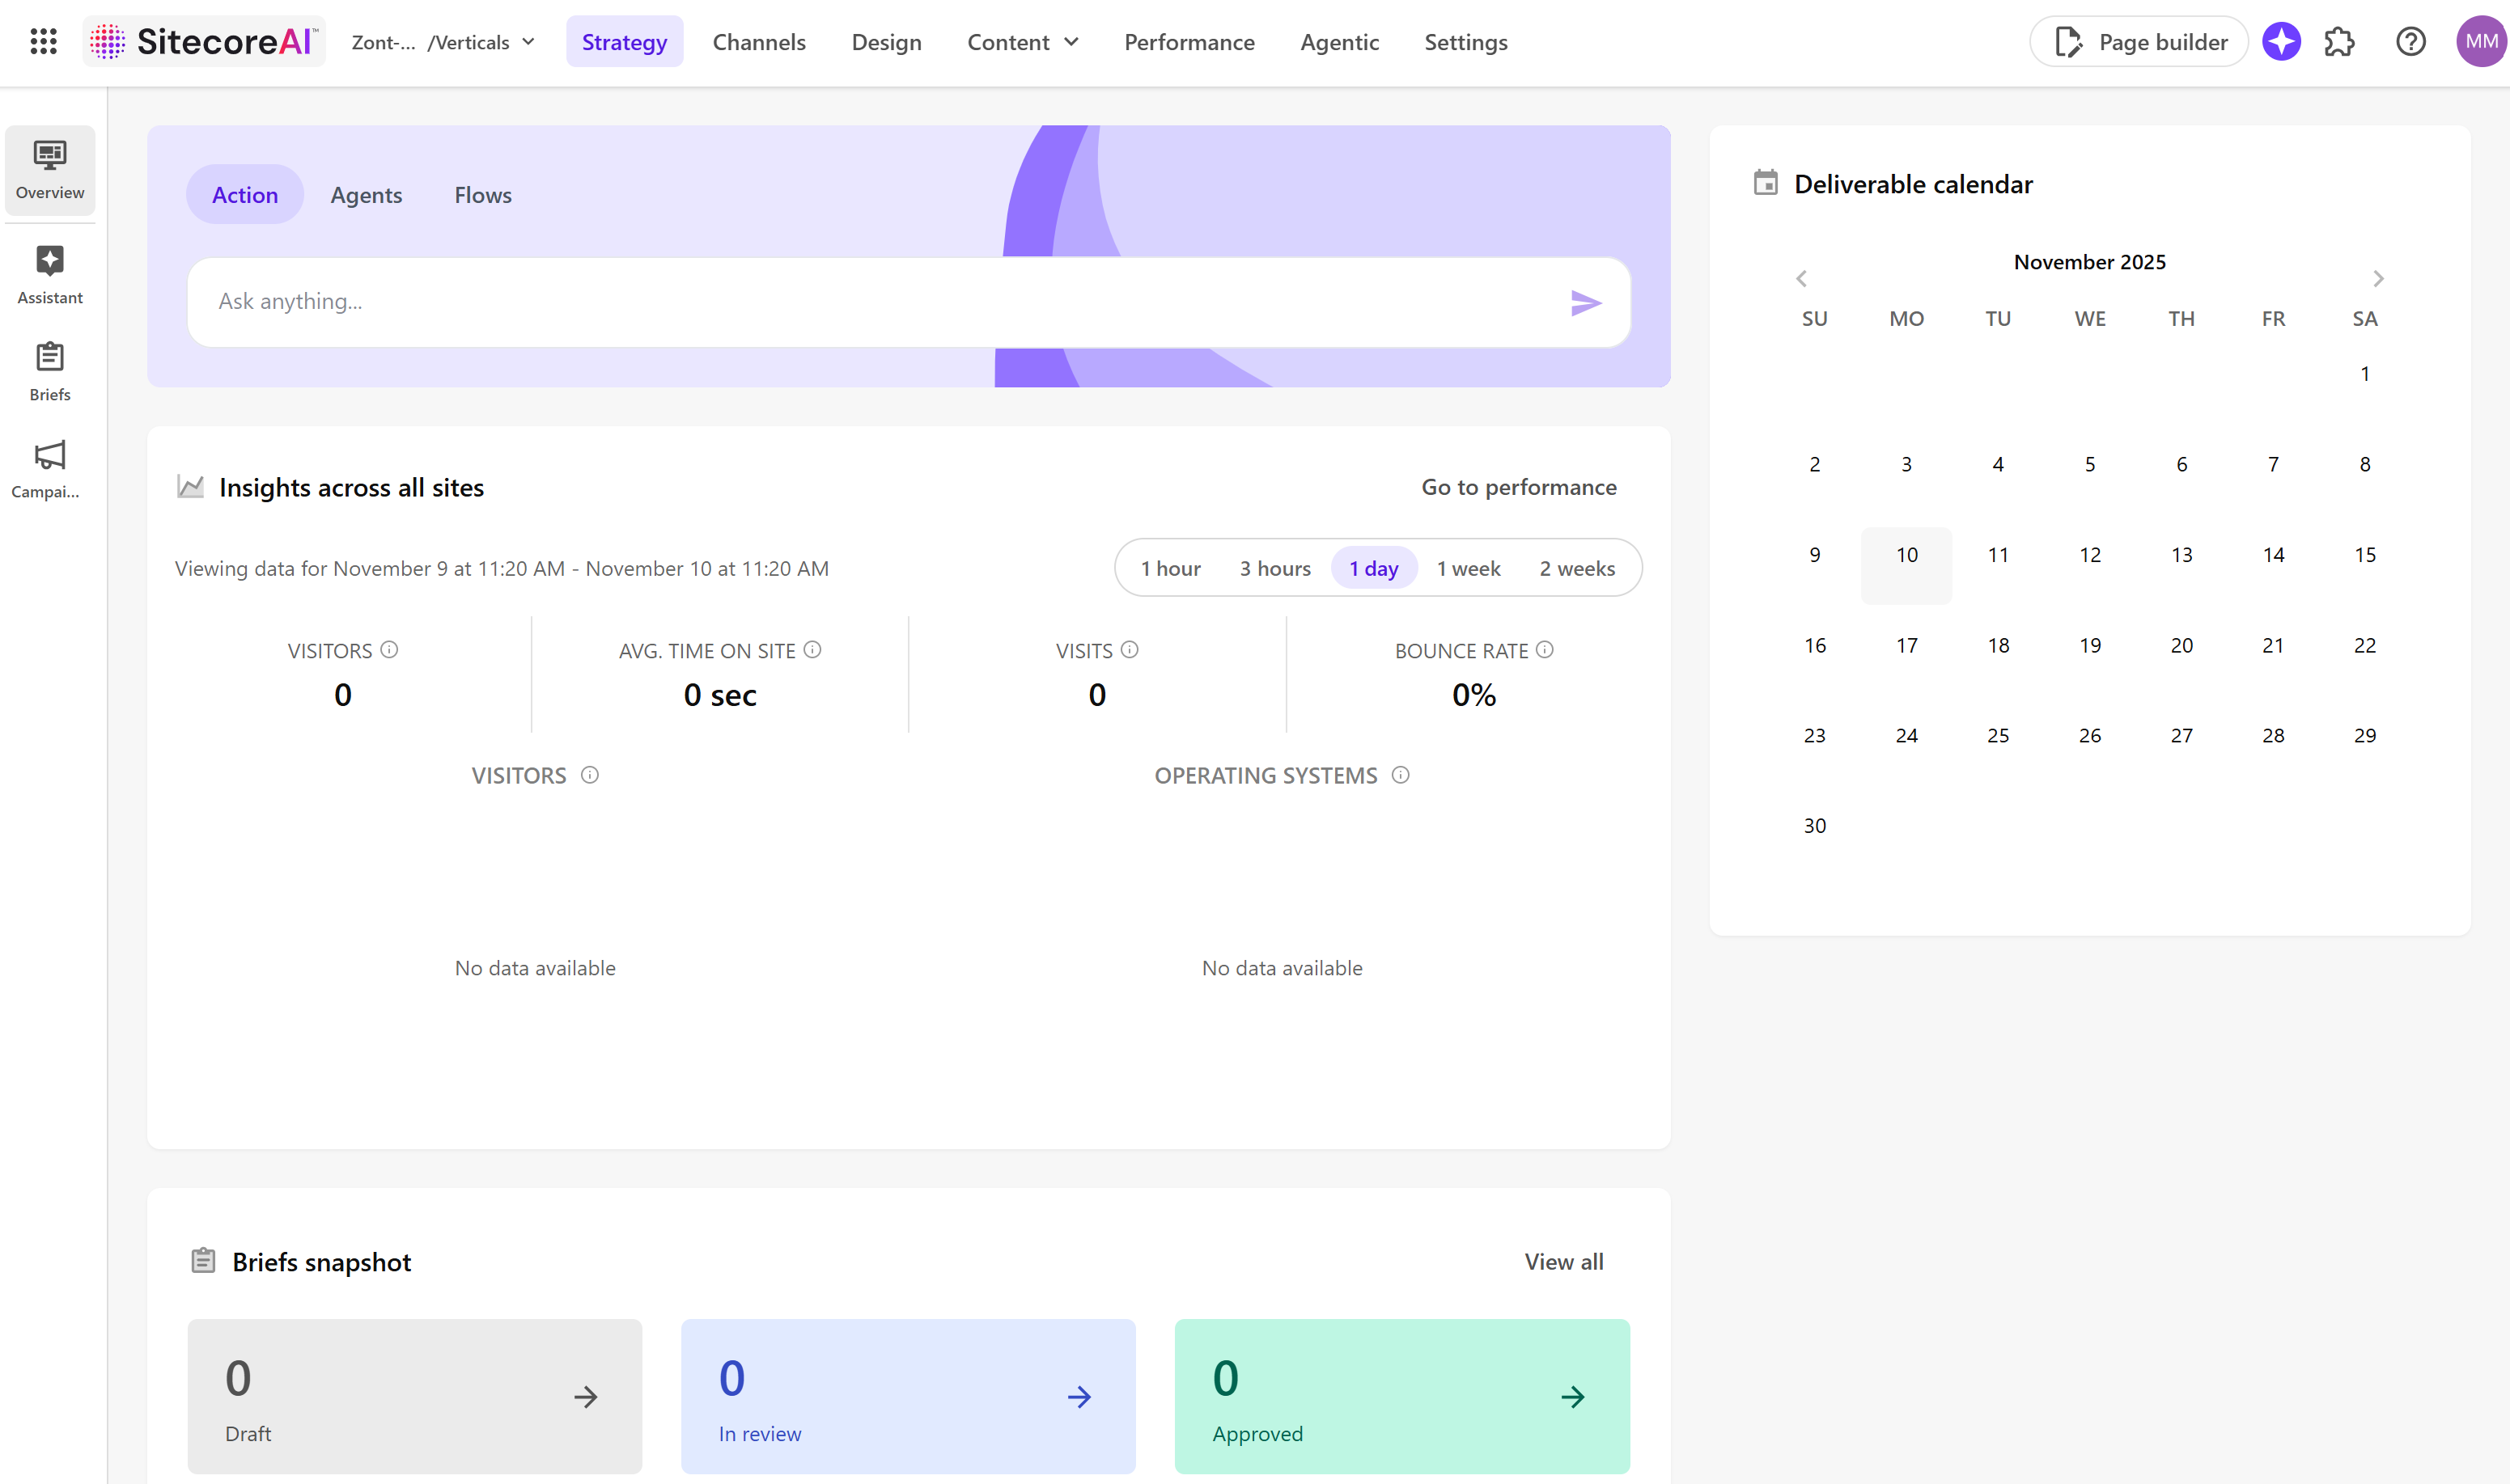Image resolution: width=2510 pixels, height=1484 pixels.
Task: Open Briefs in the left sidebar
Action: (50, 371)
